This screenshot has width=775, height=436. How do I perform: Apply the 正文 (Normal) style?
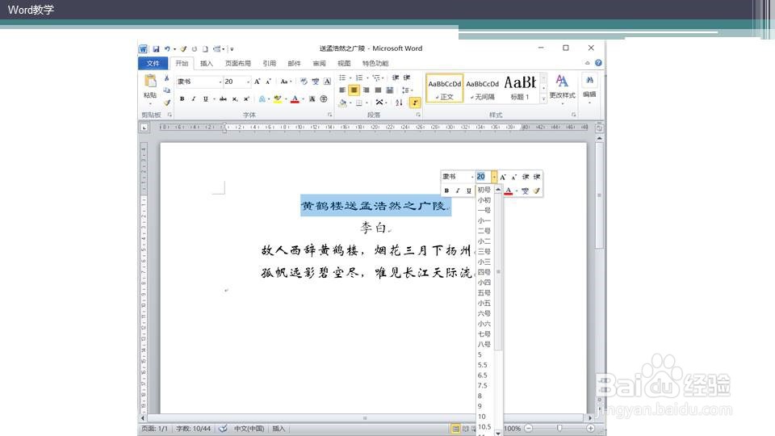coord(444,88)
